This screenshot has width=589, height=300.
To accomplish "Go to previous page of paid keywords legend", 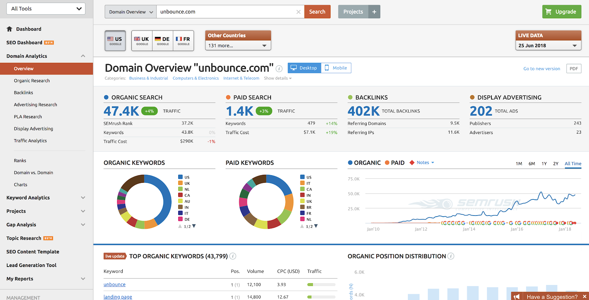I will (302, 226).
